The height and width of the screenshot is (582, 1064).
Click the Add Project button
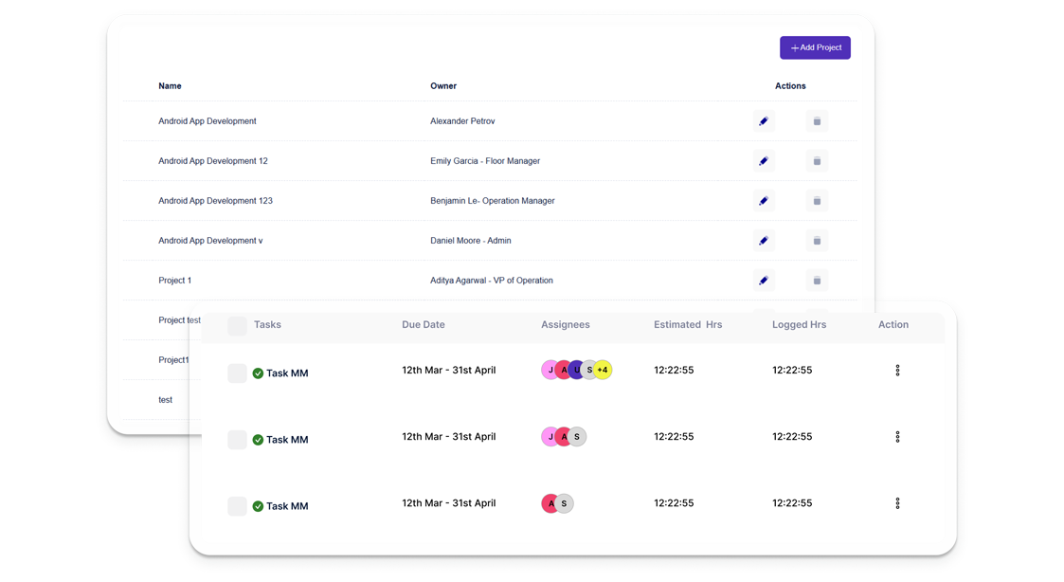pos(815,47)
